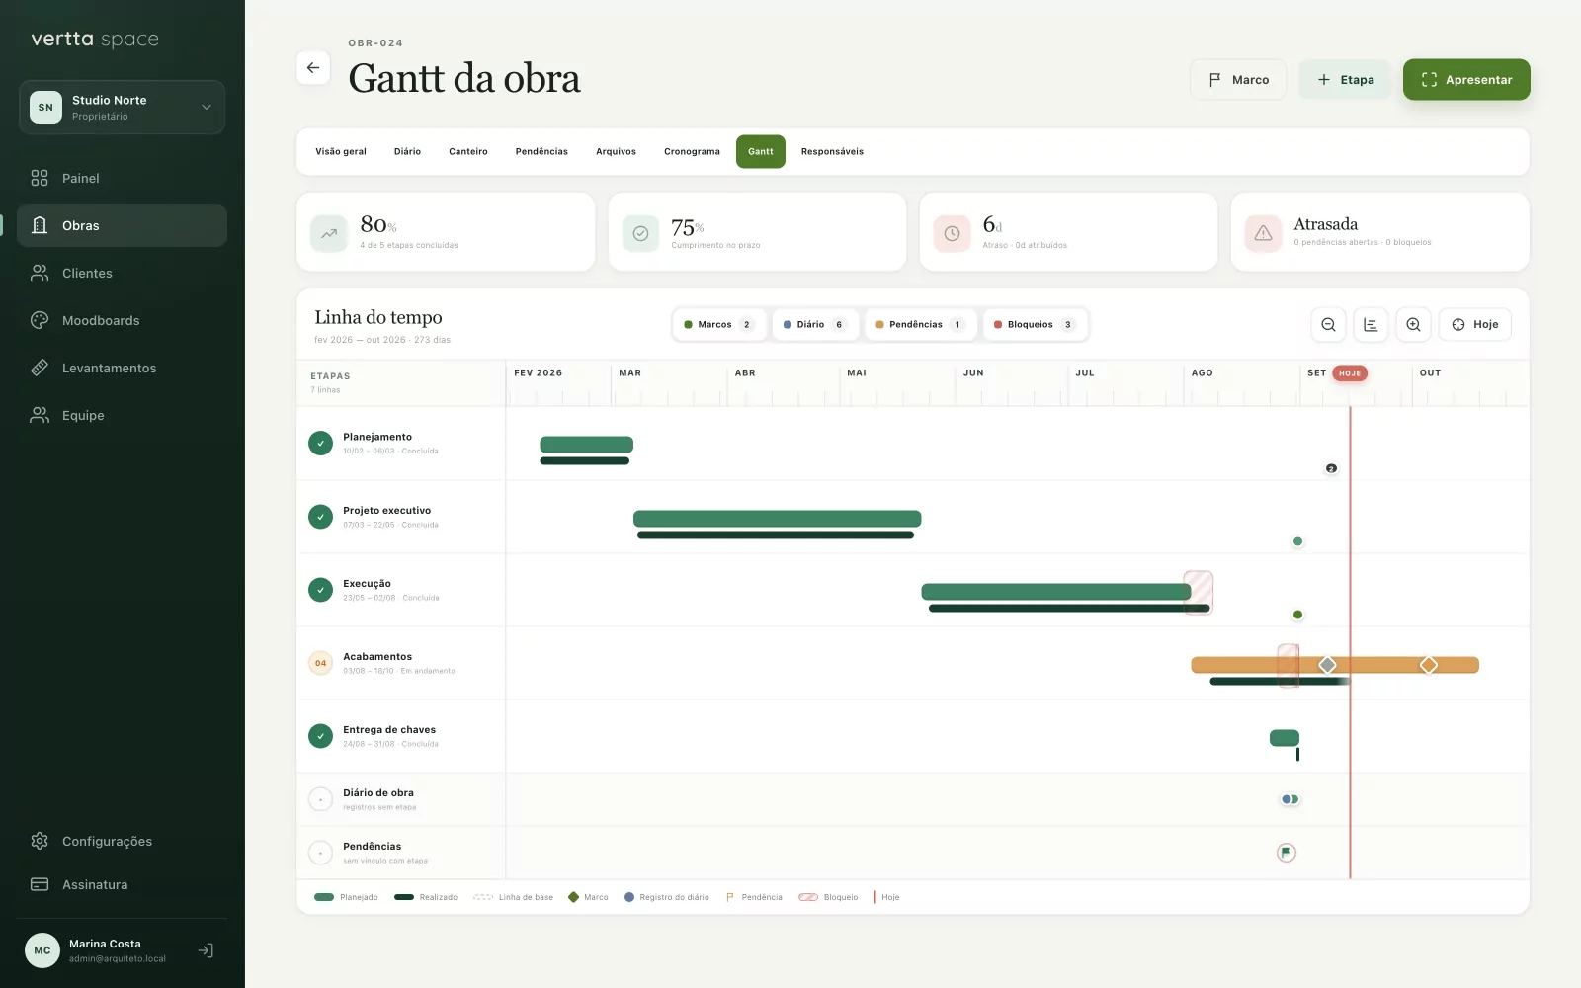Click the Entrega de chaves check circle
The width and height of the screenshot is (1581, 988).
click(320, 736)
